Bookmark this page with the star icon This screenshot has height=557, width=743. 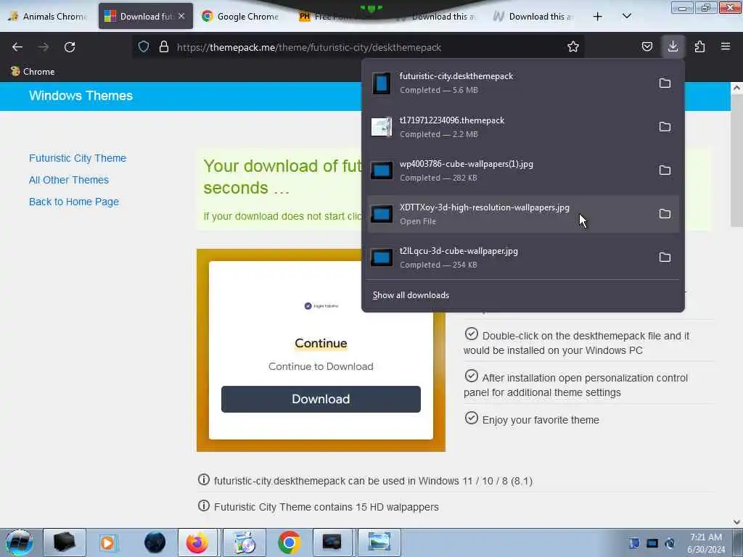[573, 46]
